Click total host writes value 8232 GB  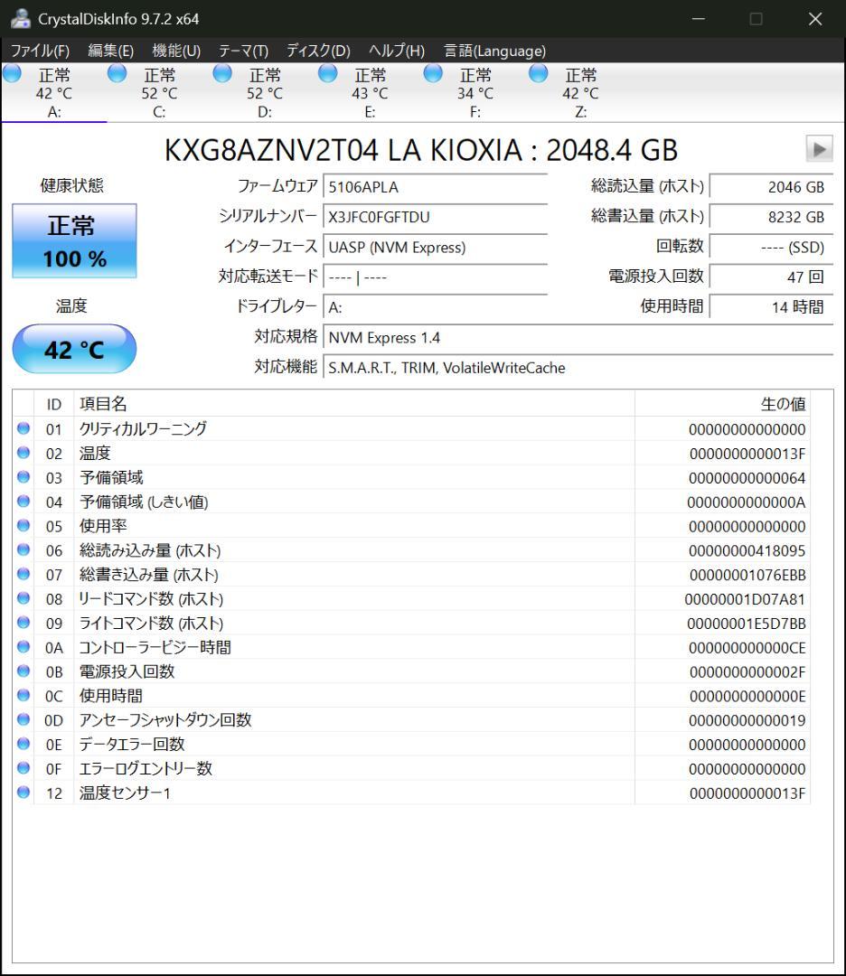(771, 217)
